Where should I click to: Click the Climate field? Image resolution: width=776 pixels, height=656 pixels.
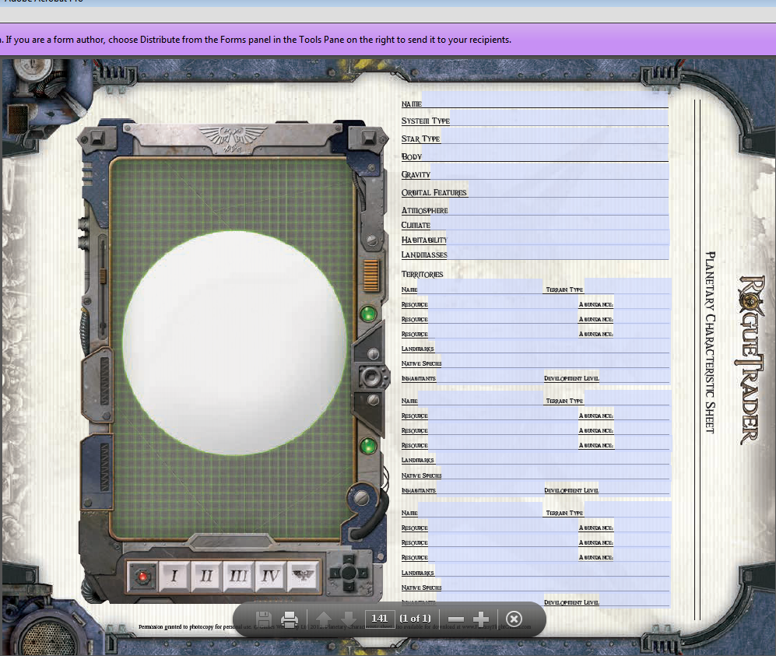click(x=550, y=223)
